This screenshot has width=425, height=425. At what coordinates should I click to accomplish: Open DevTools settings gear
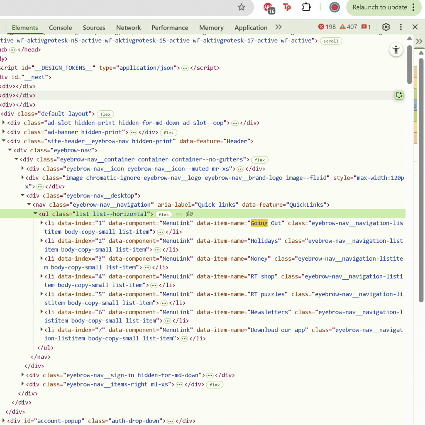point(386,27)
